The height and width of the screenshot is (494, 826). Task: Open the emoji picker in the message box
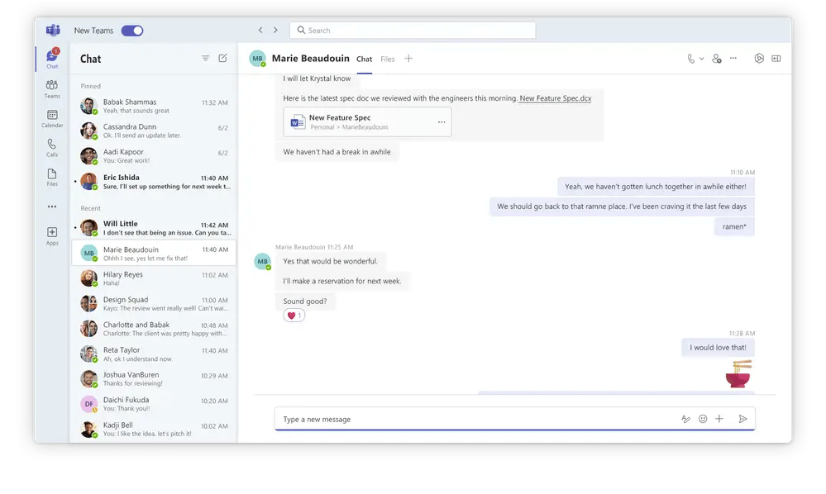[x=702, y=419]
